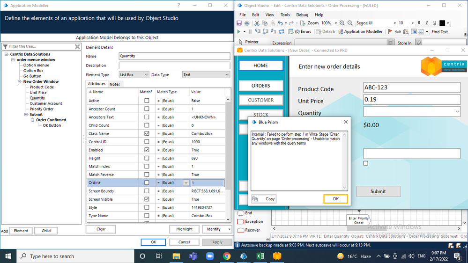
Task: Switch to the Notes tab
Action: (x=115, y=84)
